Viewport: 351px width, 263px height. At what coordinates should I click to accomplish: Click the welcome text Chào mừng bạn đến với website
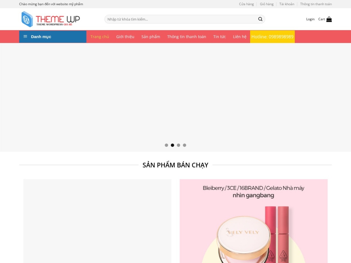51,4
